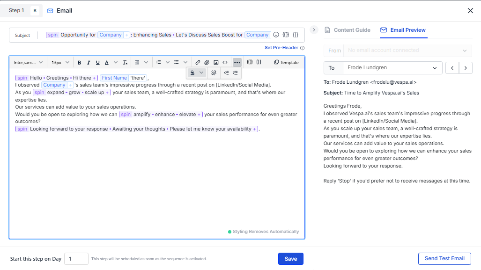
Task: Click First Name variable chip in body
Action: point(114,78)
